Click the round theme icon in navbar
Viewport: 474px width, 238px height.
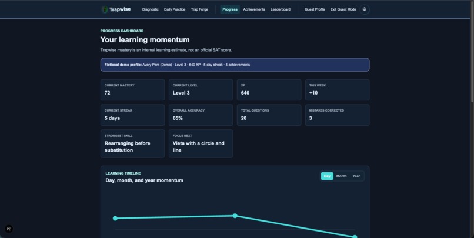(364, 9)
